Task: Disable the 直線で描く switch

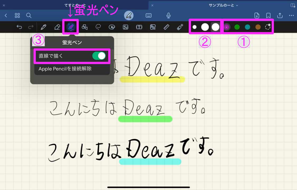Action: 99,56
